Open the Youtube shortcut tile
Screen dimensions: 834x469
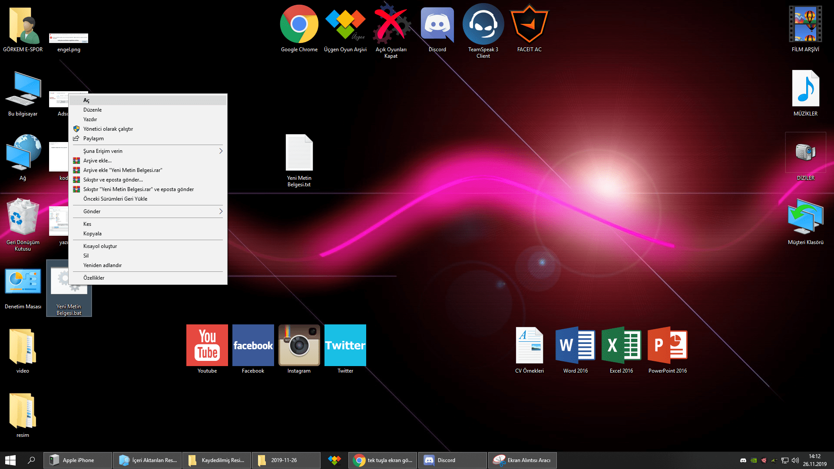(207, 349)
